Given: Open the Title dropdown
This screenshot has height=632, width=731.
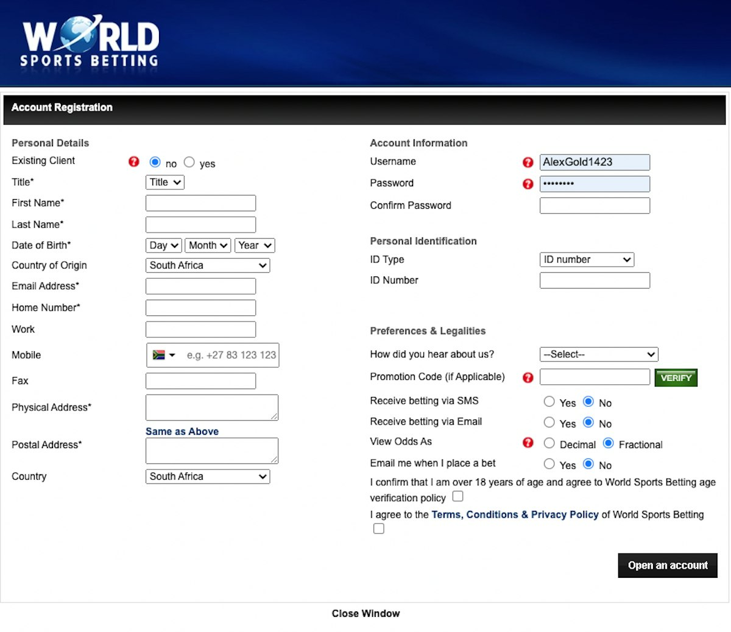Looking at the screenshot, I should click(165, 182).
